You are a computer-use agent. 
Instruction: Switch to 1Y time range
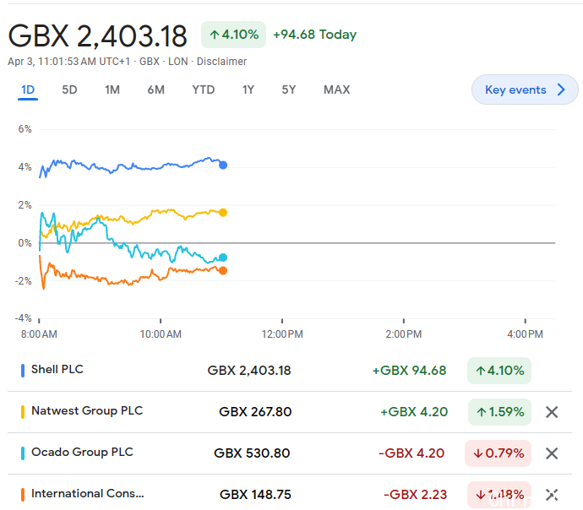pyautogui.click(x=248, y=90)
